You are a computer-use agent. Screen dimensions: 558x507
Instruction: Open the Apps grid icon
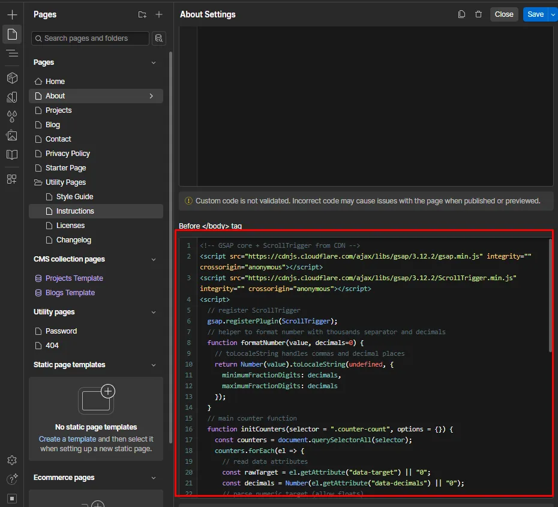(x=12, y=179)
